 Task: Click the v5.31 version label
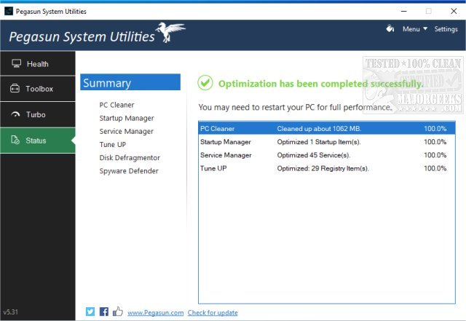10,312
